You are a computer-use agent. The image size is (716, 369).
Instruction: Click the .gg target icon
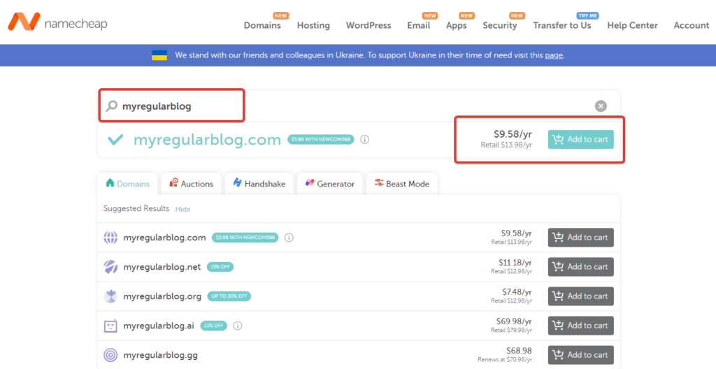110,355
